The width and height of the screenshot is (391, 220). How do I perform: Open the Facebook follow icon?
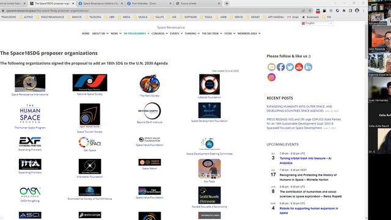point(280,67)
